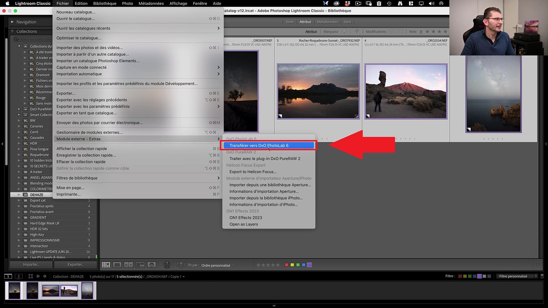548x308 pixels.
Task: Switch to loupe view mode
Action: pyautogui.click(x=117, y=265)
